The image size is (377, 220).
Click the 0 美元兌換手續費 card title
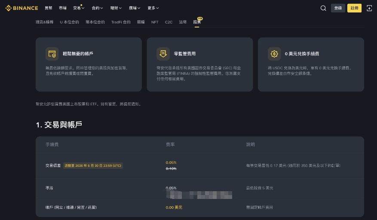(302, 54)
